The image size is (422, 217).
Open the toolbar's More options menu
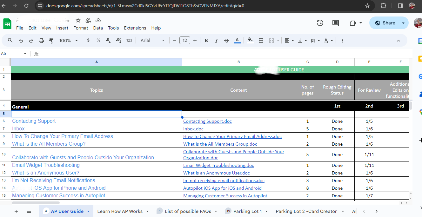click(342, 41)
